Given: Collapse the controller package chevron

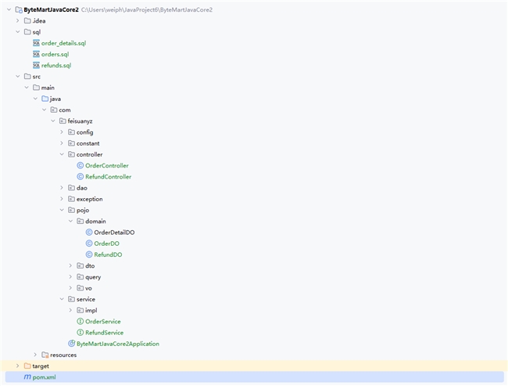Looking at the screenshot, I should tap(62, 154).
